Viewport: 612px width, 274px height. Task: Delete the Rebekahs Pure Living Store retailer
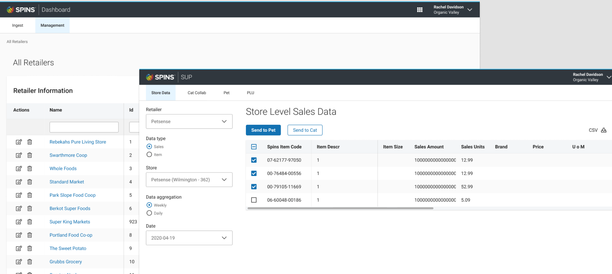coord(30,142)
